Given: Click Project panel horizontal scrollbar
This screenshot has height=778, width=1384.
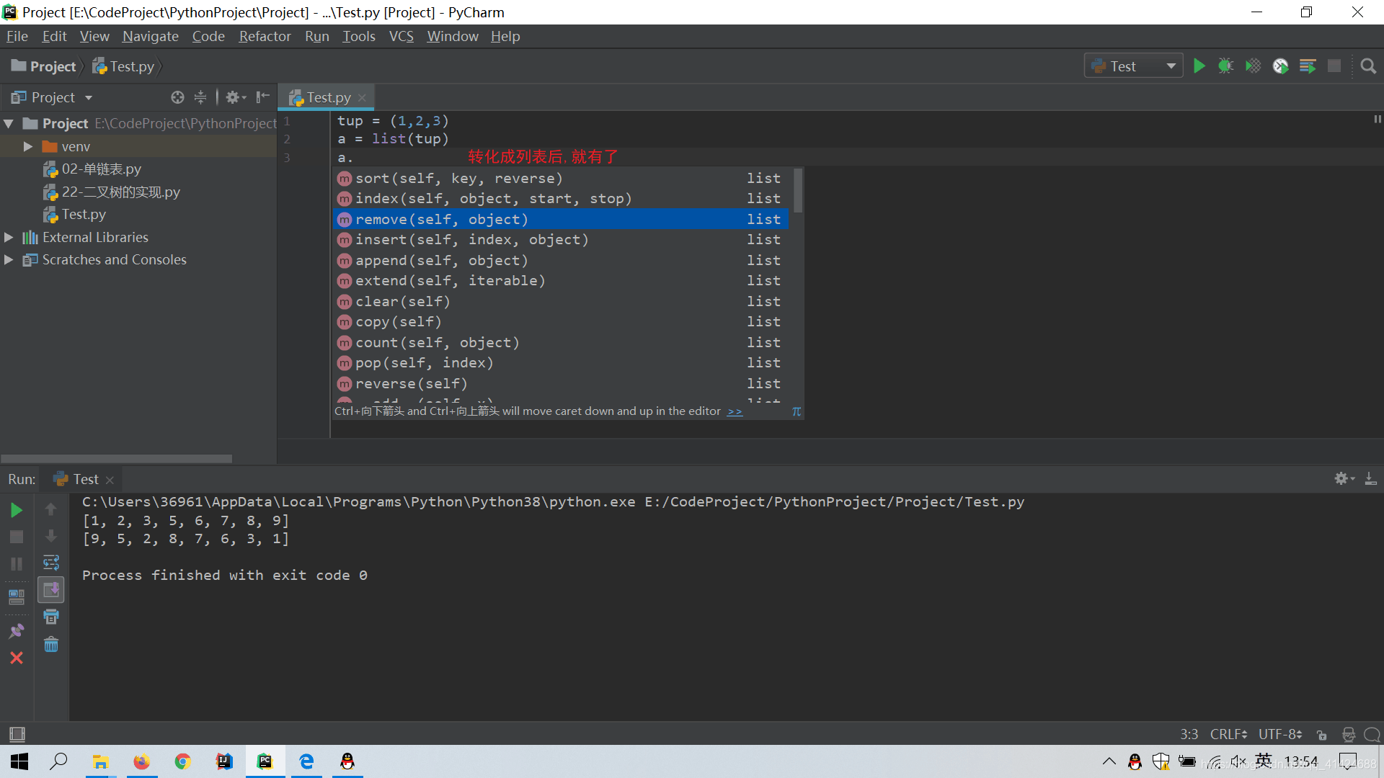Looking at the screenshot, I should click(x=117, y=459).
